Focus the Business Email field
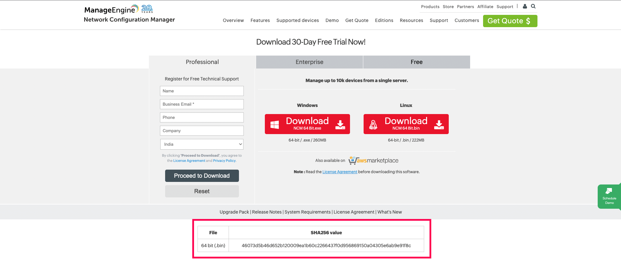Viewport: 621px width, 263px height. click(x=202, y=104)
